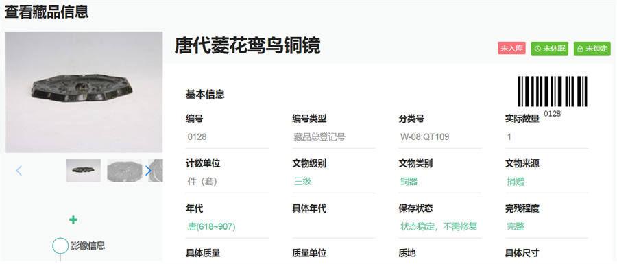
Task: Click the 未锁定 green status tag
Action: [x=592, y=49]
